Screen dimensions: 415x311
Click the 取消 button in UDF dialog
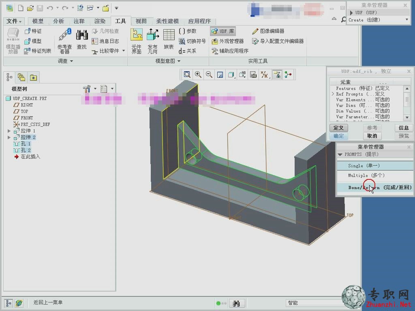coord(372,136)
